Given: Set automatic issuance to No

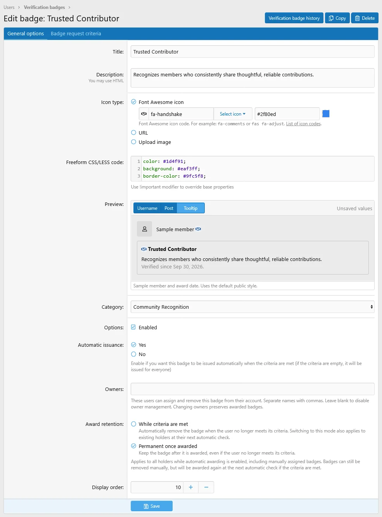Looking at the screenshot, I should (x=134, y=354).
